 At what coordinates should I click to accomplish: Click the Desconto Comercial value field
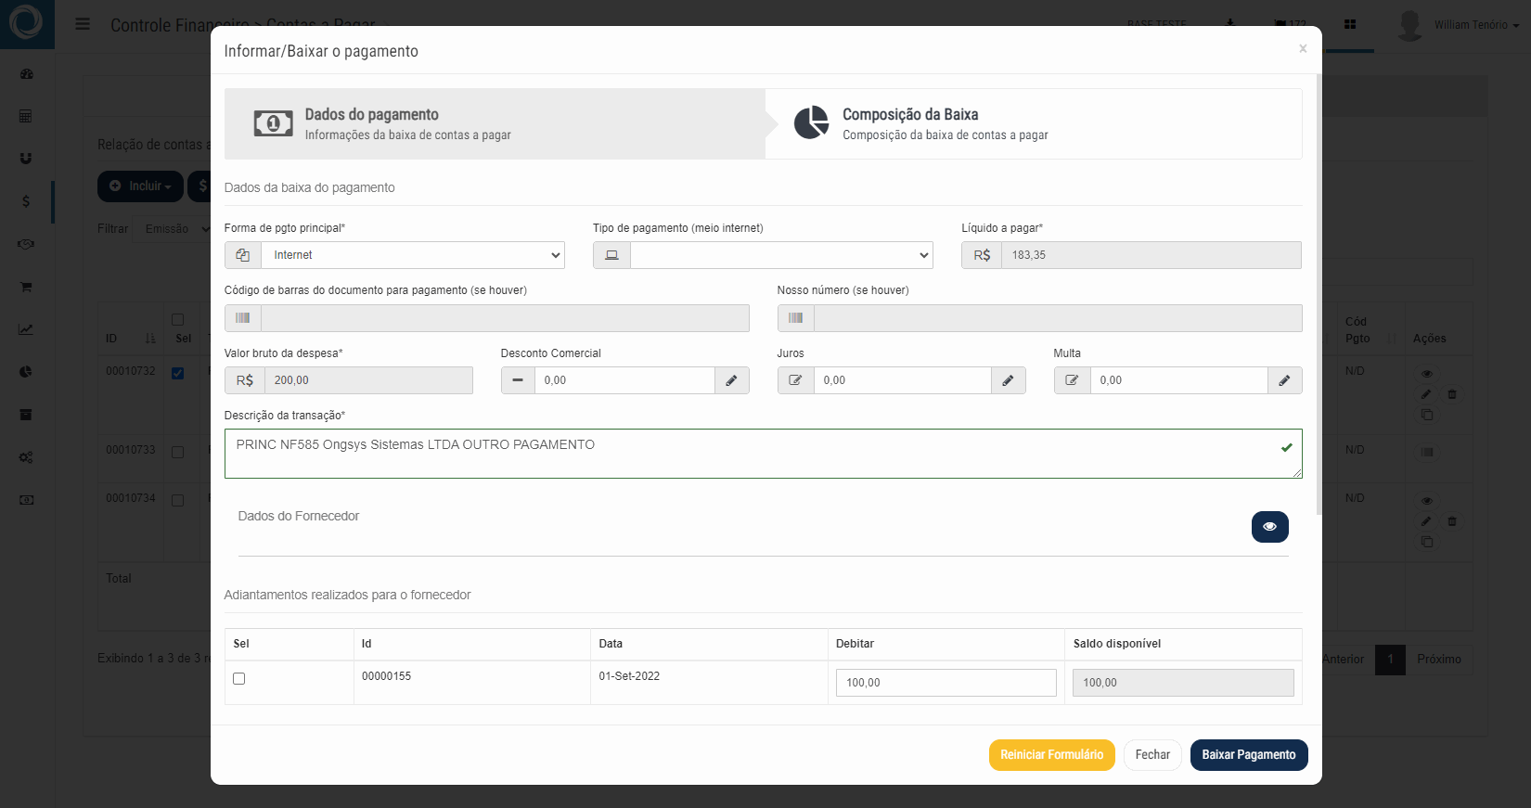tap(624, 380)
